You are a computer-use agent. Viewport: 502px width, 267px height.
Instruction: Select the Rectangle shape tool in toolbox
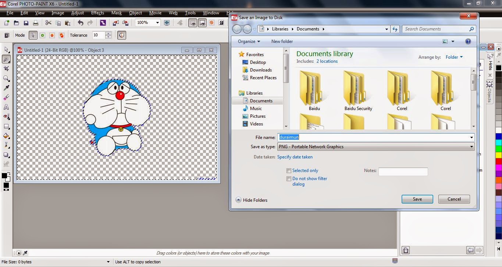tap(6, 126)
